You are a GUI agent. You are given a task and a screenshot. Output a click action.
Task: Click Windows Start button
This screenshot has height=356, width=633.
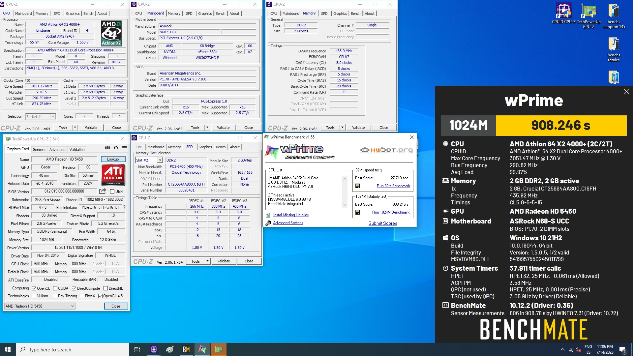coord(8,349)
